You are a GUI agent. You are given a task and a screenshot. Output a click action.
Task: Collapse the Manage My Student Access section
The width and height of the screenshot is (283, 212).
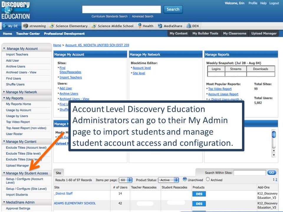(x=4, y=173)
